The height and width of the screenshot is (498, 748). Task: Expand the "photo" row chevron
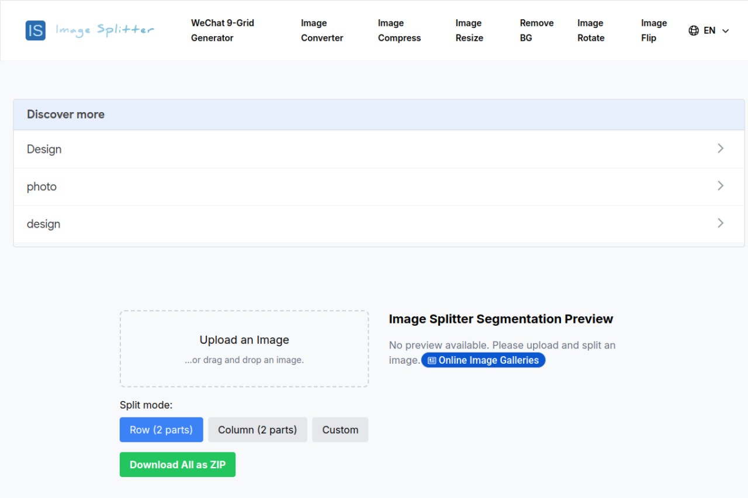pyautogui.click(x=721, y=186)
